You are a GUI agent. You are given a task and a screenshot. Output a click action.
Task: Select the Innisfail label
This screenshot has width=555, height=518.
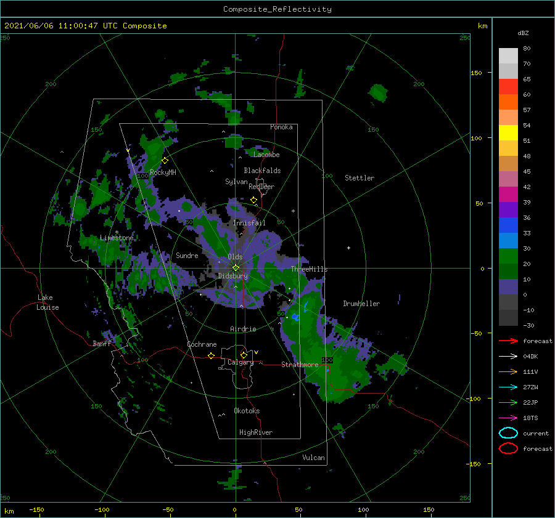pyautogui.click(x=249, y=223)
